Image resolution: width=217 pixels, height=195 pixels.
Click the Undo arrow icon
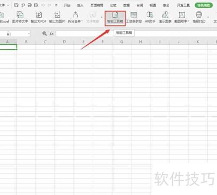pos(43,5)
